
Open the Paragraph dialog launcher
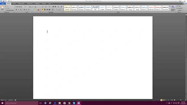pos(62,12)
